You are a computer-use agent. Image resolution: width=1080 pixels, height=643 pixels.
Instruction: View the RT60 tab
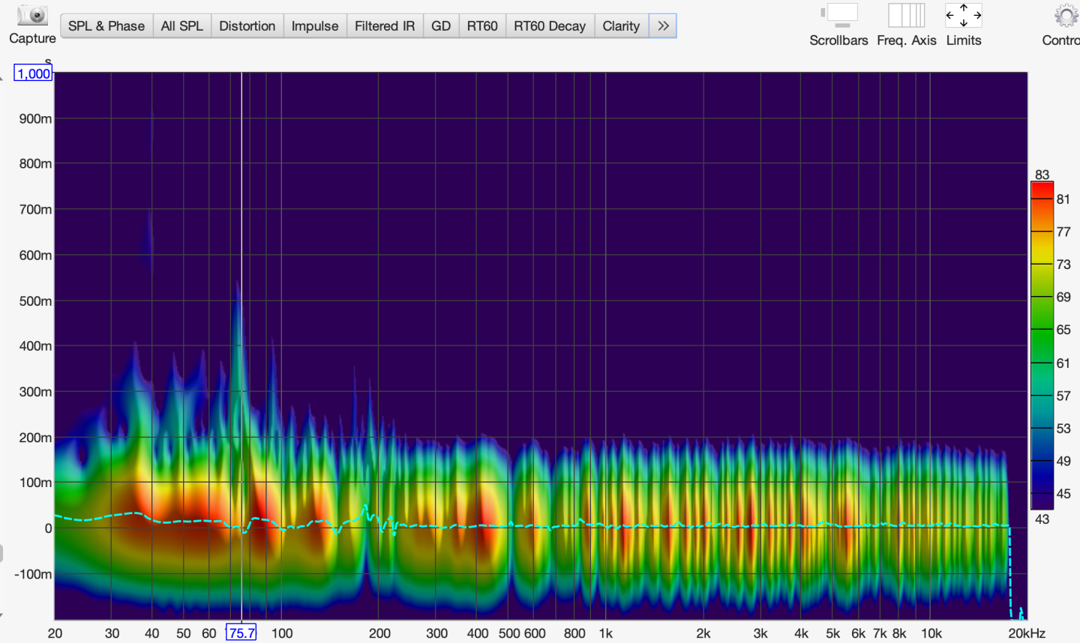click(482, 26)
